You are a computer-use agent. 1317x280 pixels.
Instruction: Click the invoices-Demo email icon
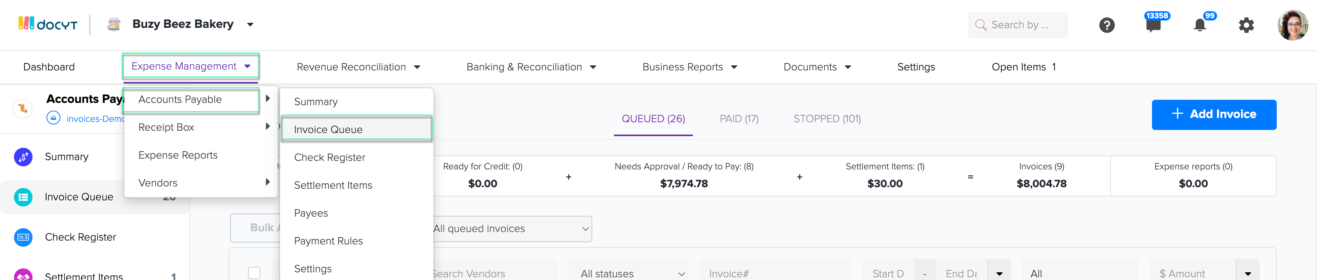tap(53, 118)
